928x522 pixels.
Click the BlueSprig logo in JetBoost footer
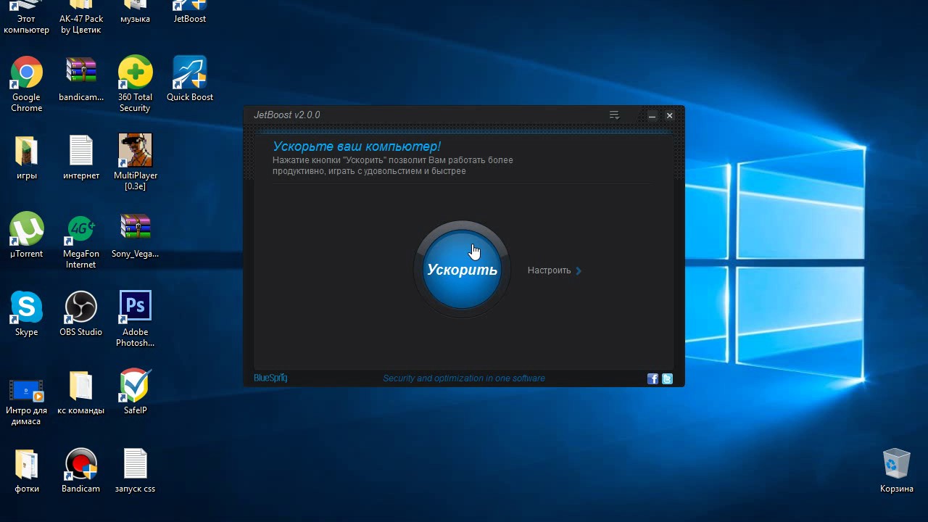[x=270, y=378]
